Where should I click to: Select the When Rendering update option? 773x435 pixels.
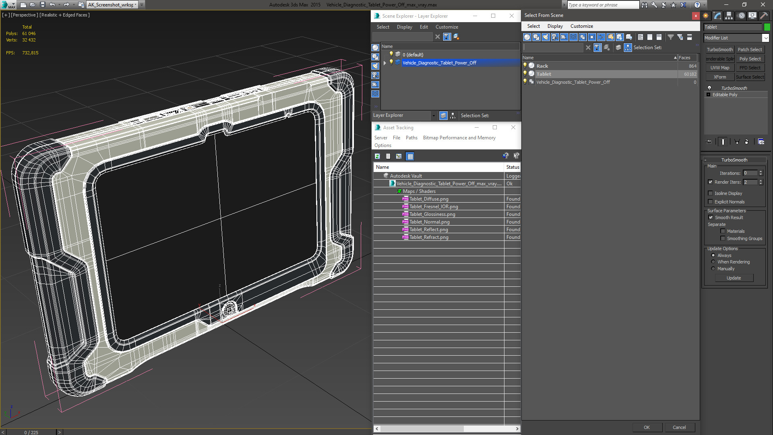click(713, 262)
